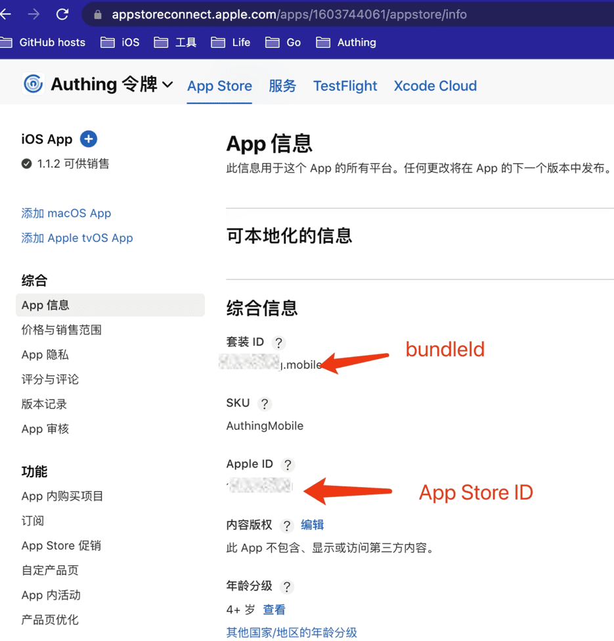This screenshot has height=641, width=614.
Task: Open the GitHub hosts bookmark folder
Action: coord(43,42)
